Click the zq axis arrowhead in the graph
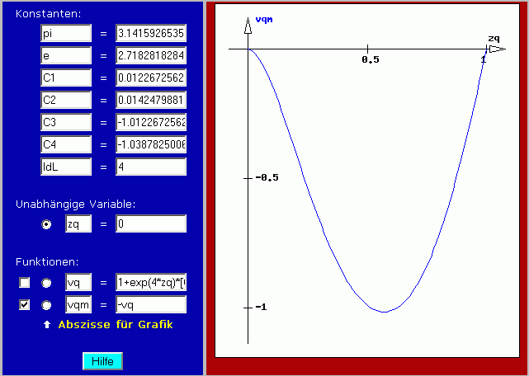 click(493, 49)
